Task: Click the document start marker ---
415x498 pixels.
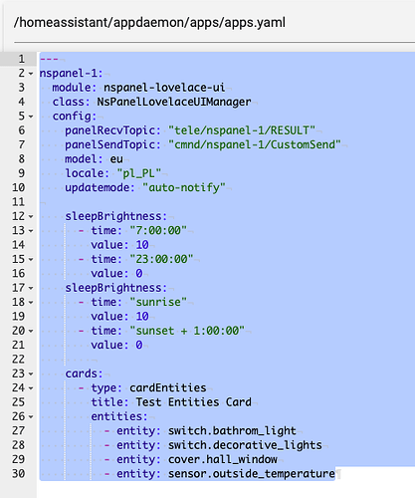Action: pos(49,60)
